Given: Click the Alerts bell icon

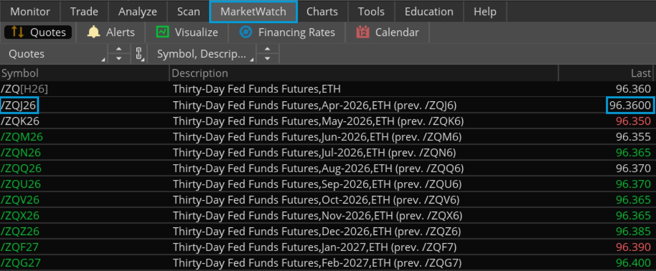Looking at the screenshot, I should [93, 32].
